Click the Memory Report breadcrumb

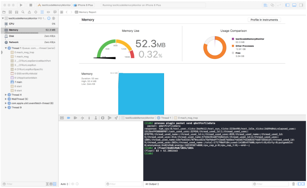pyautogui.click(x=86, y=12)
